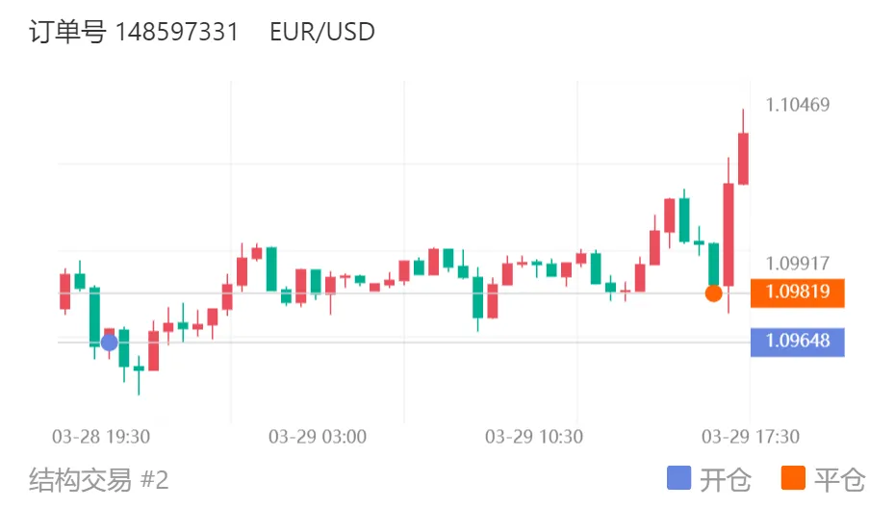Click the 03-29 03:00 time label
This screenshot has width=895, height=508.
point(318,437)
